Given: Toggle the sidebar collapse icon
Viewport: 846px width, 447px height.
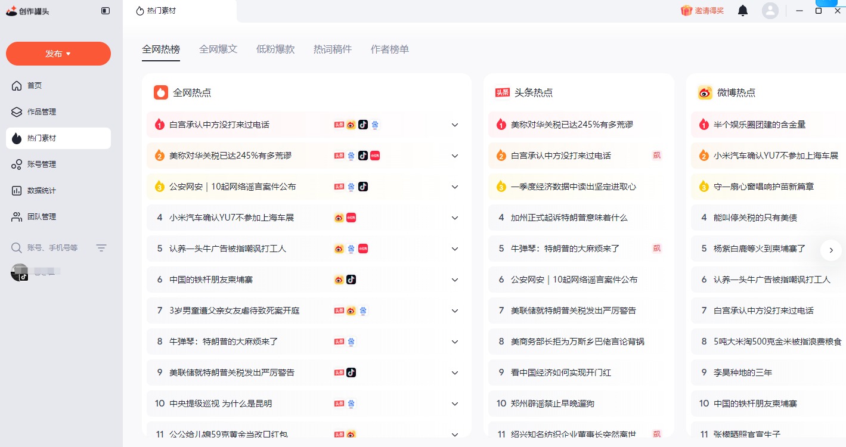Looking at the screenshot, I should 106,11.
